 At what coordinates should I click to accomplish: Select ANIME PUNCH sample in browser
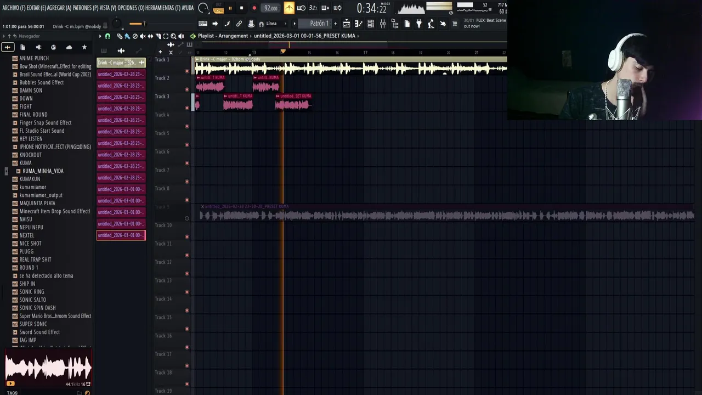pos(34,58)
